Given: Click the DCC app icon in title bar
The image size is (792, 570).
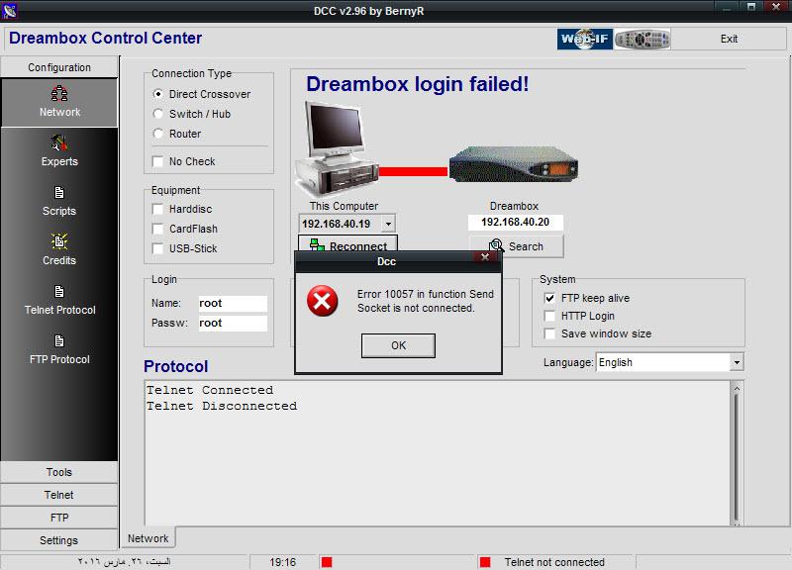Looking at the screenshot, I should click(9, 10).
